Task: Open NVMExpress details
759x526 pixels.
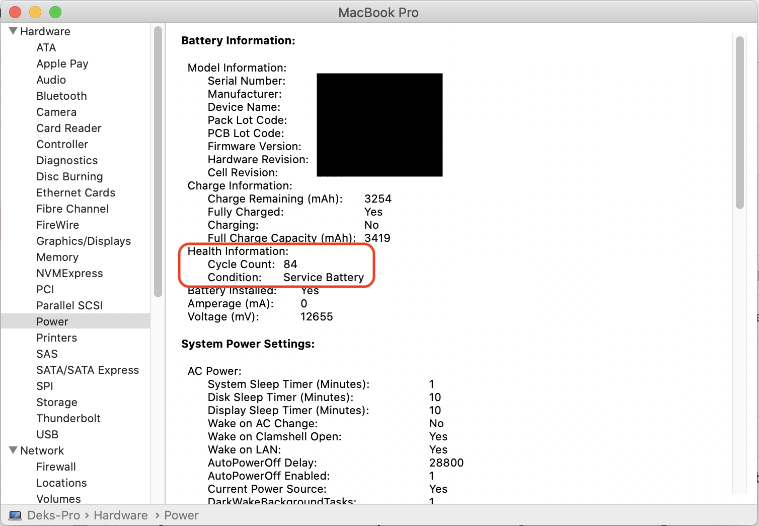Action: (69, 273)
